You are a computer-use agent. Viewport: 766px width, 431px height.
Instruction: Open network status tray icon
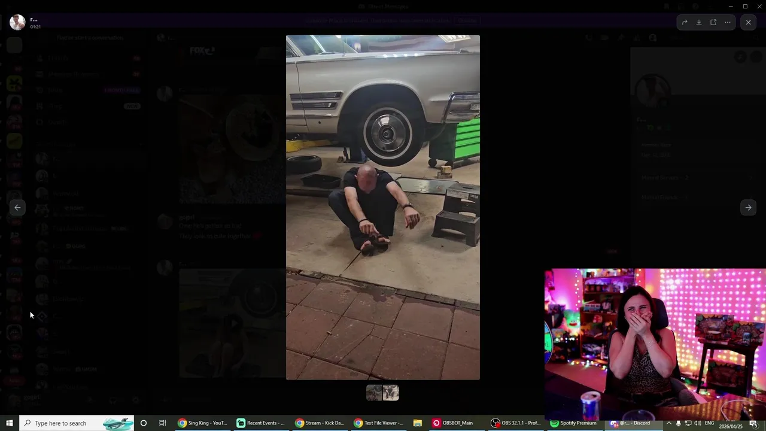pyautogui.click(x=688, y=423)
